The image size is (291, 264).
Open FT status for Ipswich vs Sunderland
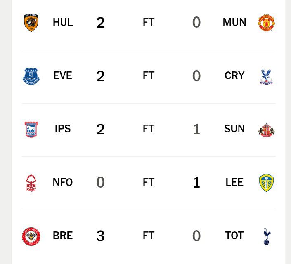[149, 129]
